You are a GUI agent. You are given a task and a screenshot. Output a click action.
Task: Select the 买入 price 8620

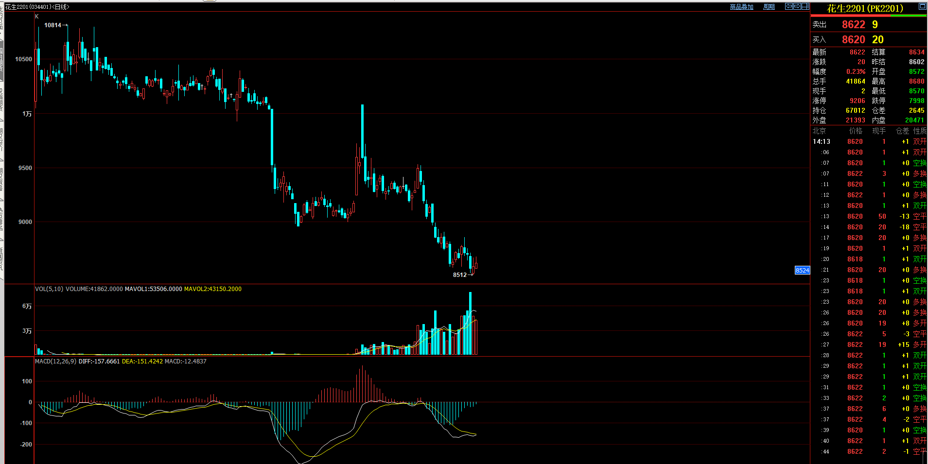(x=854, y=39)
